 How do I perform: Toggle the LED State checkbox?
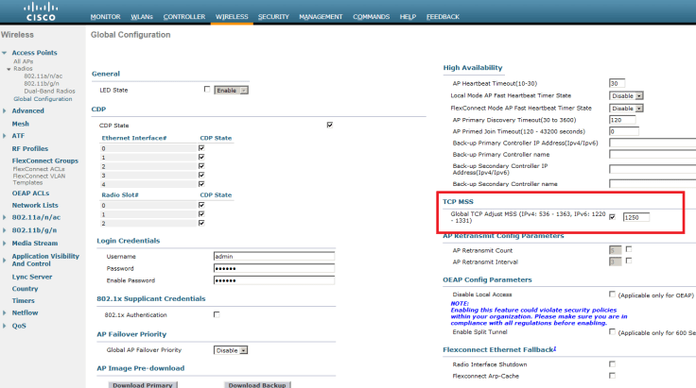pyautogui.click(x=207, y=90)
